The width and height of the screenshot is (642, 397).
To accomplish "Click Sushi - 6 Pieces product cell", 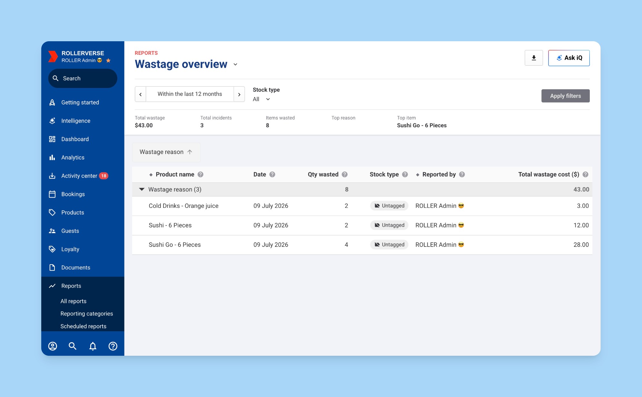I will click(170, 225).
